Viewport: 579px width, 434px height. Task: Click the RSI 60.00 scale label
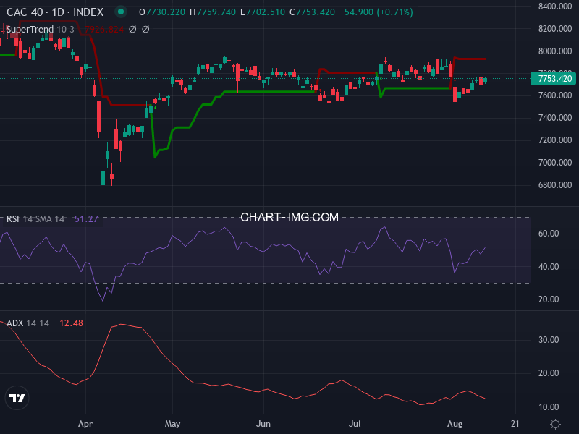pos(549,233)
